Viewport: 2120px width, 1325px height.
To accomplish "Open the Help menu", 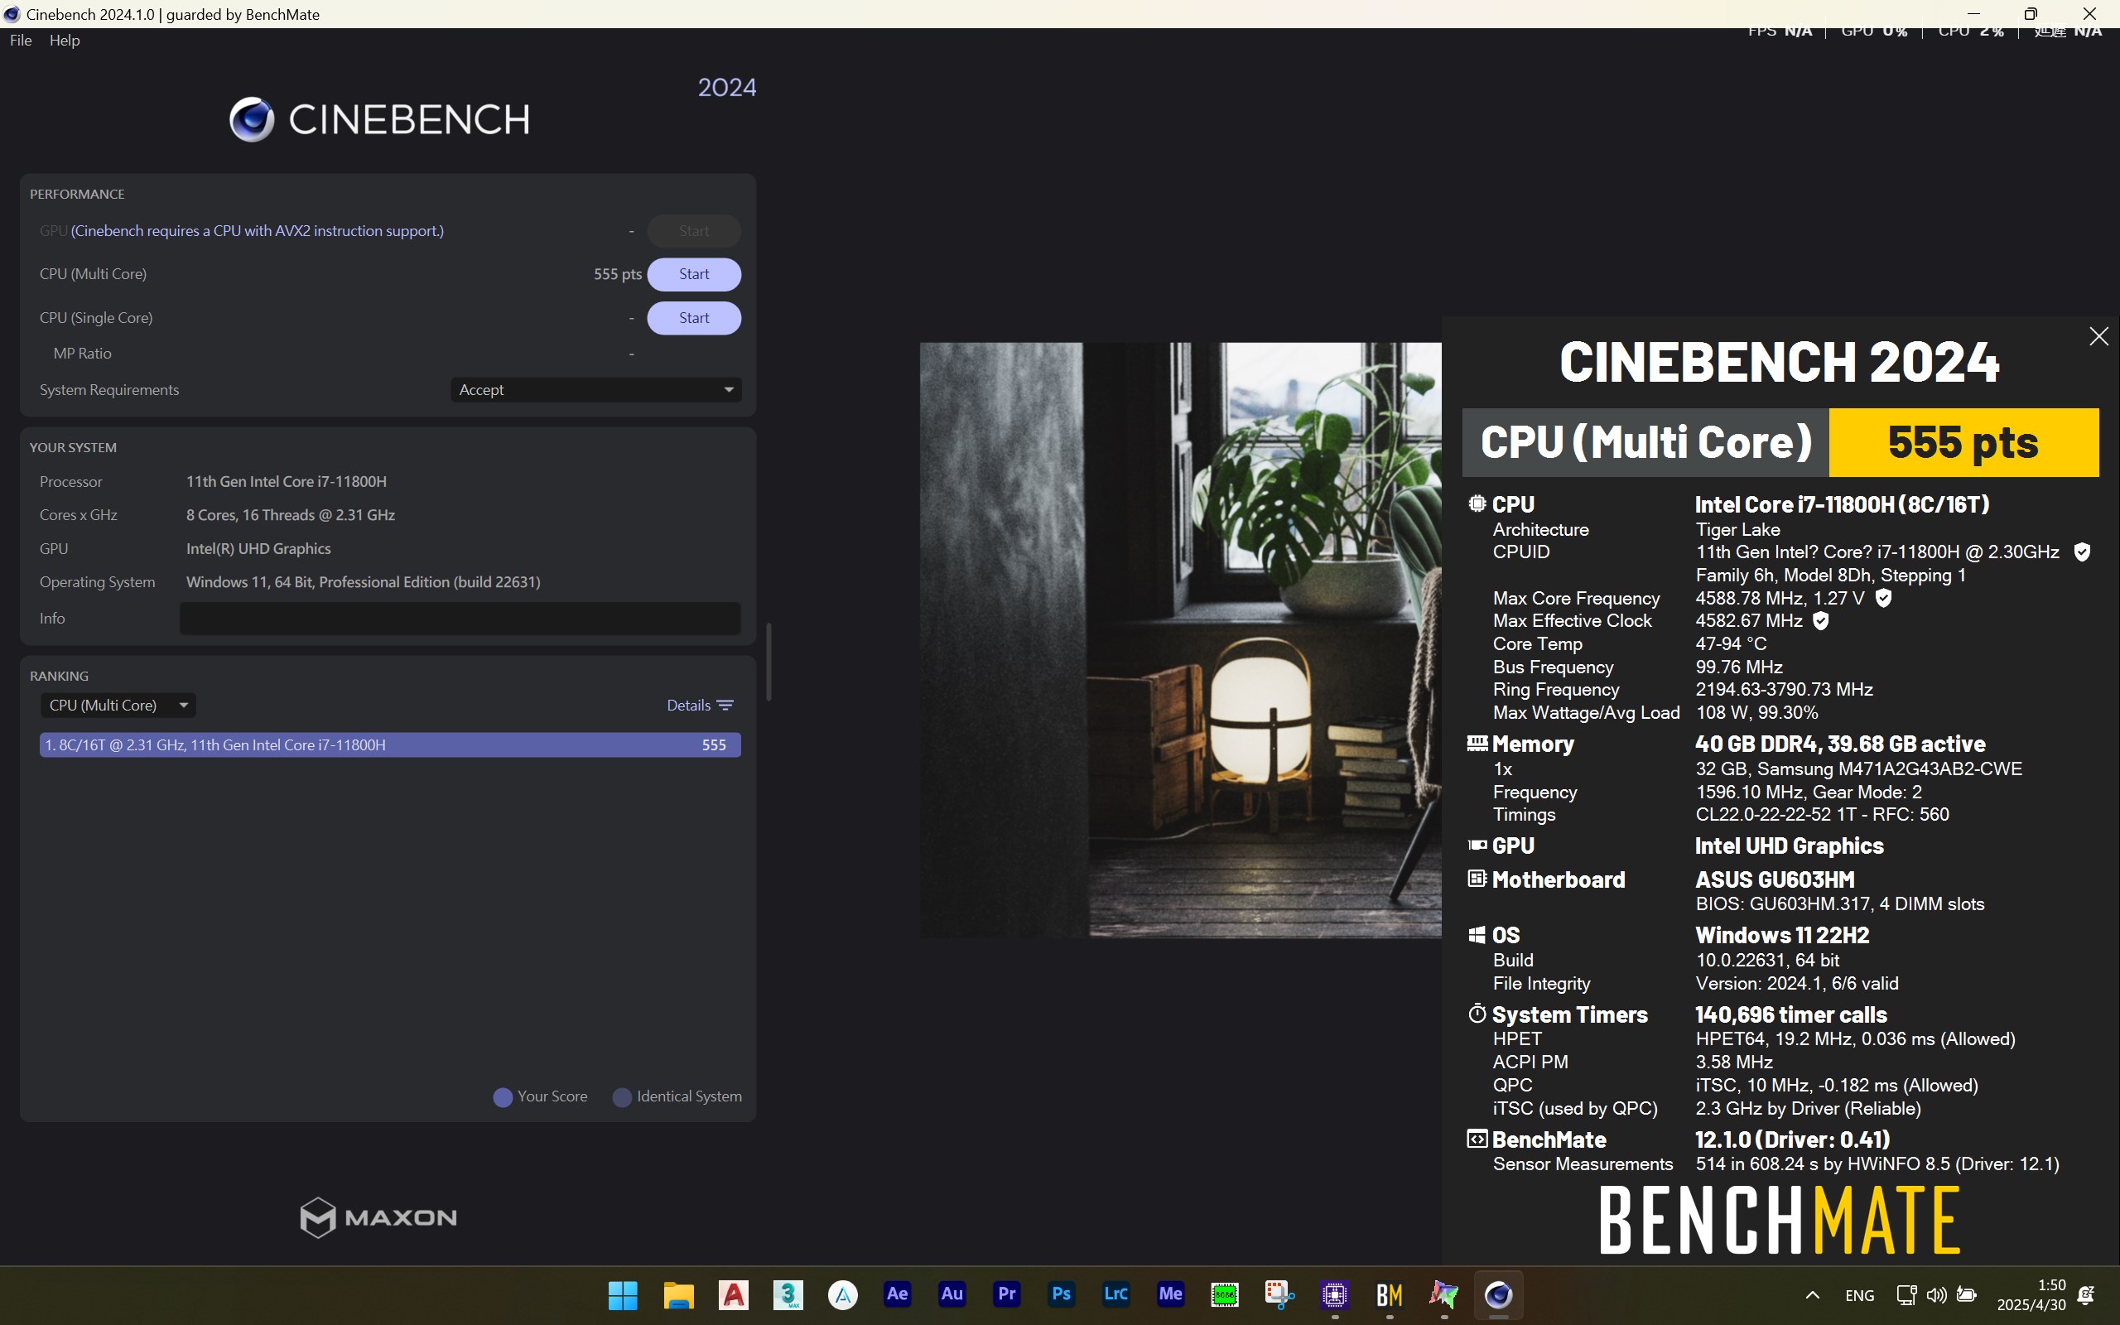I will [x=65, y=41].
